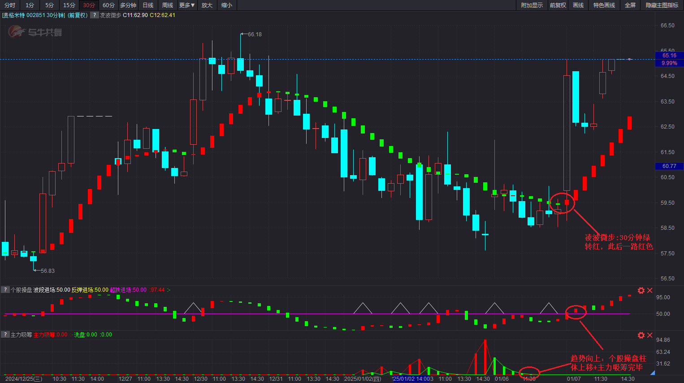Screen dimensions: 684x383
Task: Click the 凌波微步 indicator name
Action: pos(110,15)
